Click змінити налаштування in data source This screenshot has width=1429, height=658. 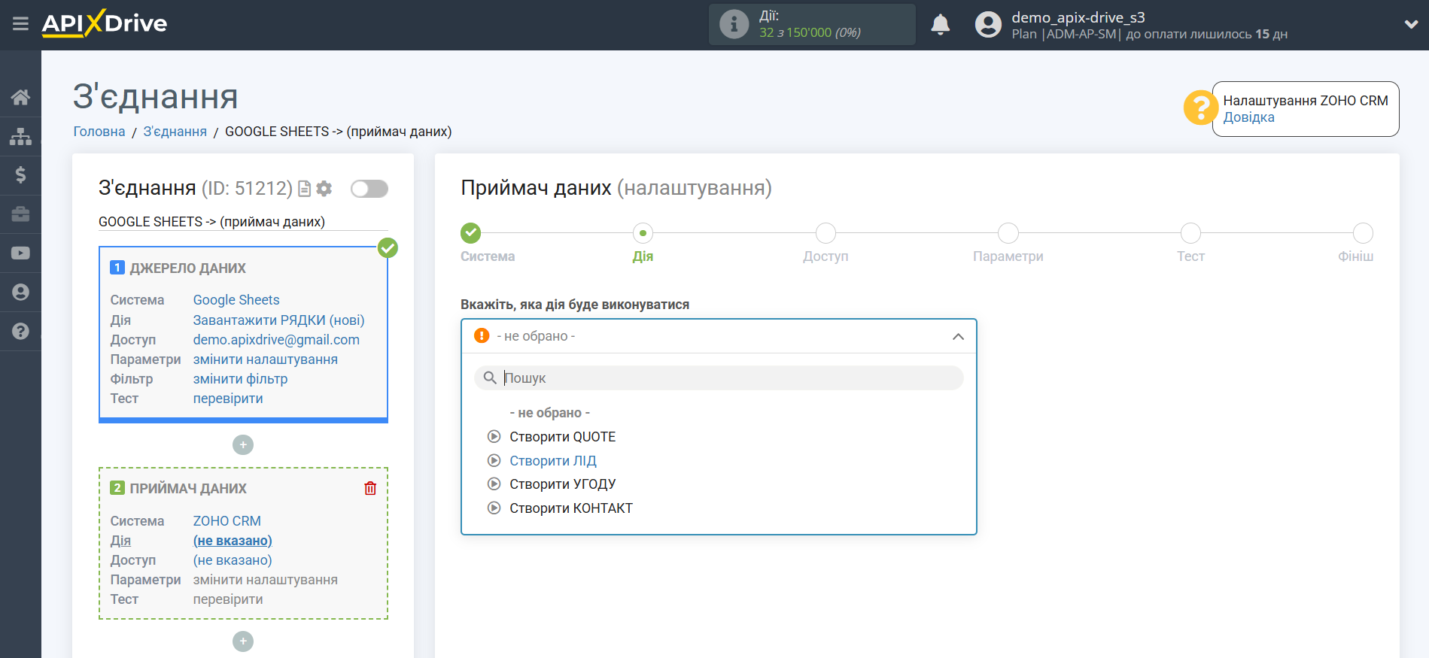(x=265, y=359)
